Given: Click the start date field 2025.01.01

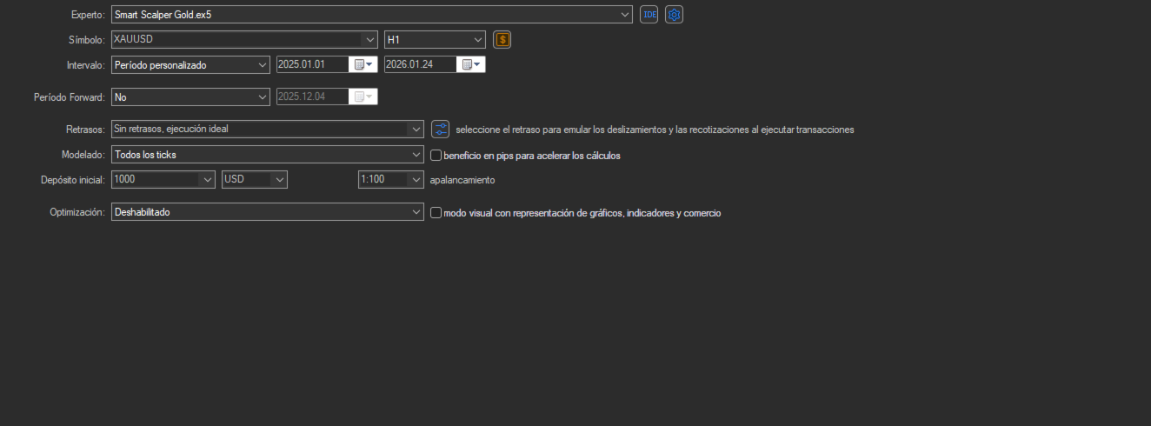Looking at the screenshot, I should 313,64.
